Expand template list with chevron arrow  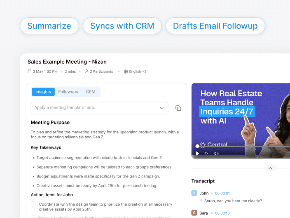pos(161,108)
